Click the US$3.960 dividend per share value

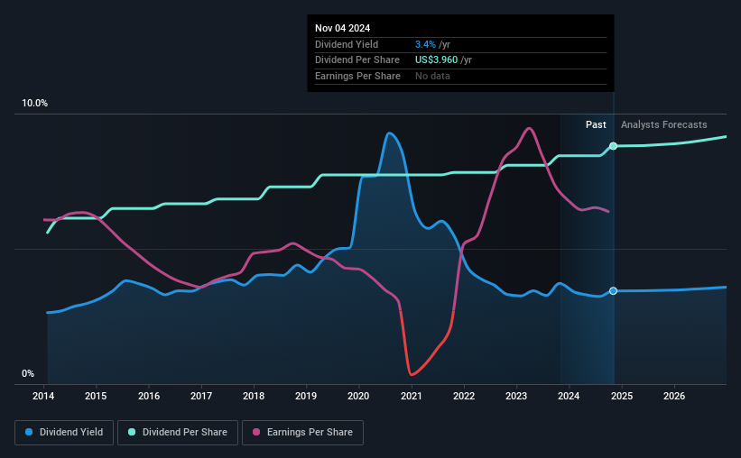pos(436,60)
